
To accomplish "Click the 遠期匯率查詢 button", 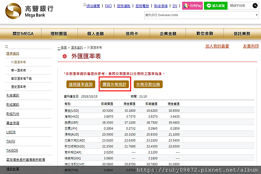I will (81, 84).
